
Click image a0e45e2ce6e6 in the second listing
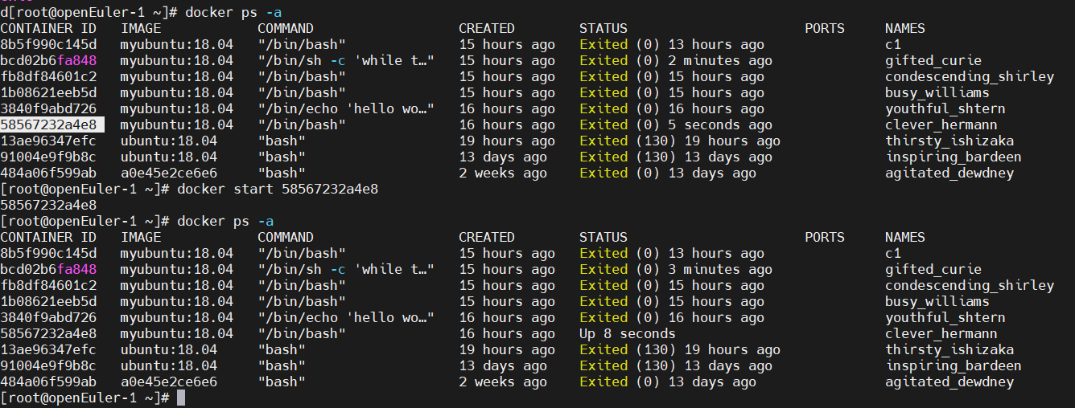click(x=169, y=381)
